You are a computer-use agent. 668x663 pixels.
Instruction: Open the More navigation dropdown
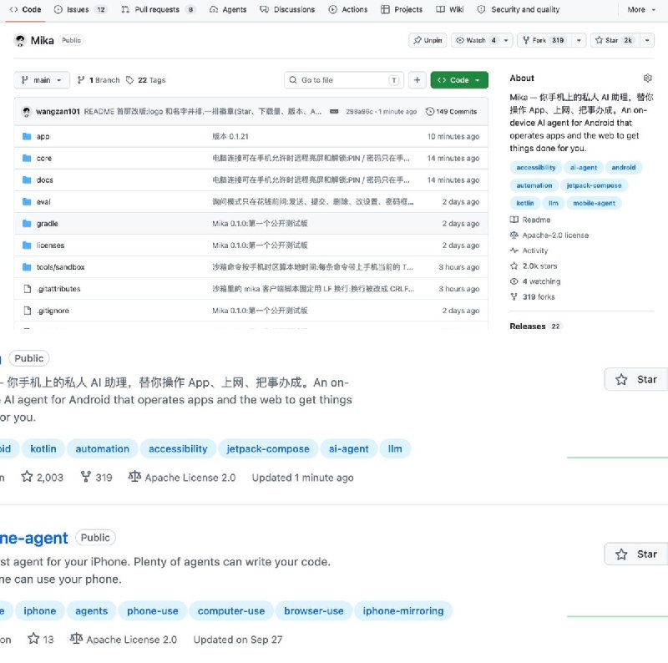click(641, 9)
